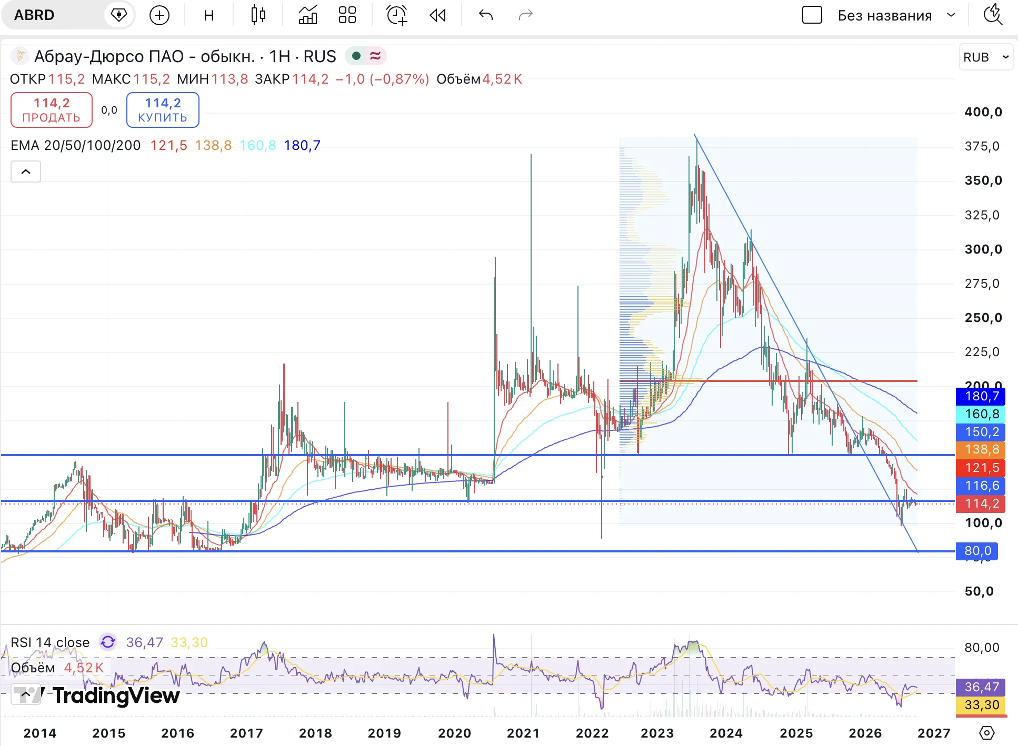Open the RUB currency dropdown
The height and width of the screenshot is (746, 1018).
tap(986, 57)
